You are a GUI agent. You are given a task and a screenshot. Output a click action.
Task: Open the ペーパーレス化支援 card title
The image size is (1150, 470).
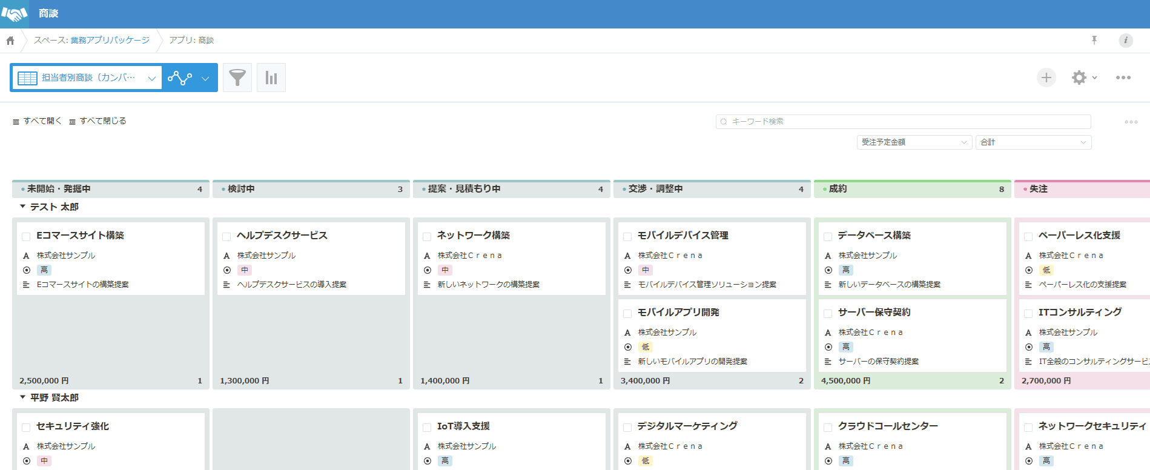point(1079,236)
